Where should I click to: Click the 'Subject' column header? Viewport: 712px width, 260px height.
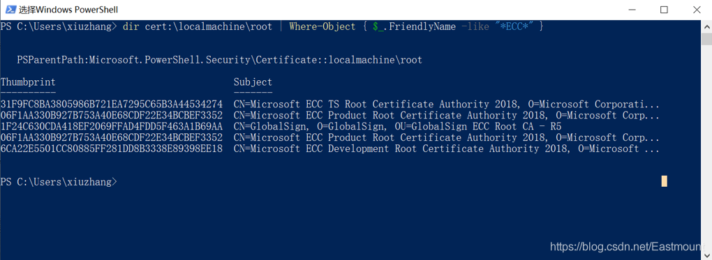pyautogui.click(x=253, y=82)
